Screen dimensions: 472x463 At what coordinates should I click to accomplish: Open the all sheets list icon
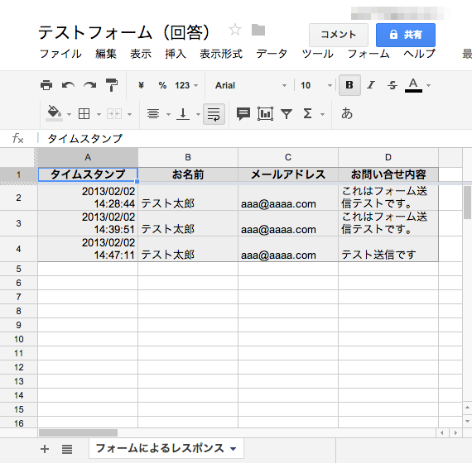pyautogui.click(x=67, y=450)
